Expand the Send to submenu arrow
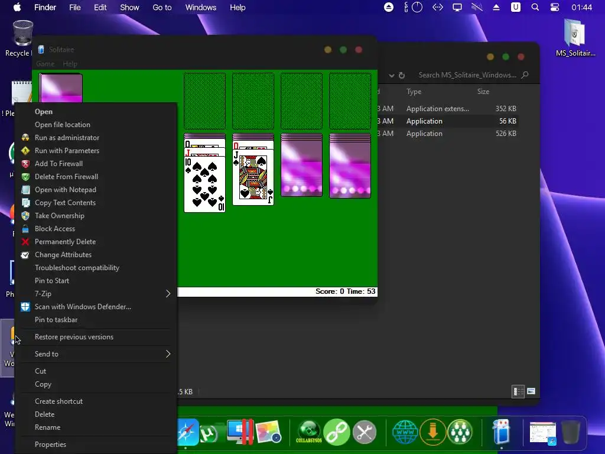 click(168, 354)
